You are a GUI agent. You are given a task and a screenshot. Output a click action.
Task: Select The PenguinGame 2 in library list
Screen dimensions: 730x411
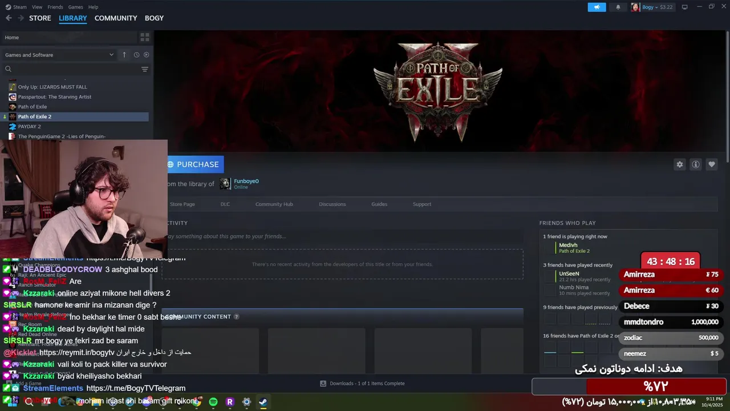[x=62, y=136]
